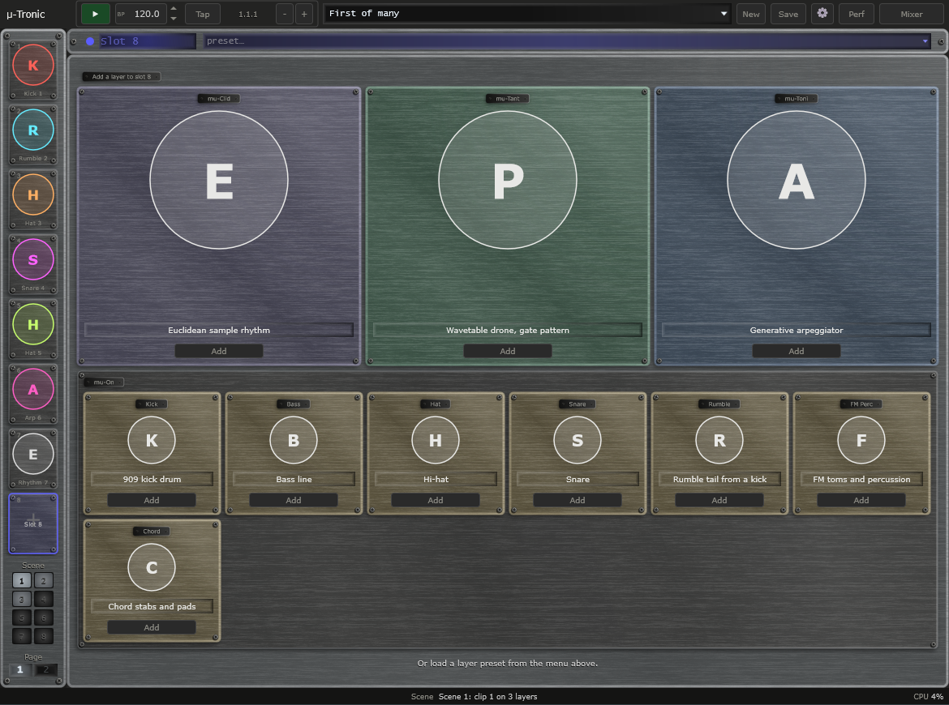Click the H hi-hat circle icon

pyautogui.click(x=436, y=440)
